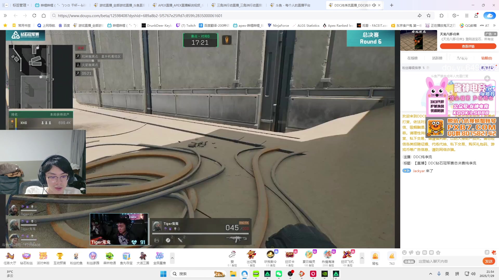Click the 查看详情 ad button
499x280 pixels.
pos(468,46)
